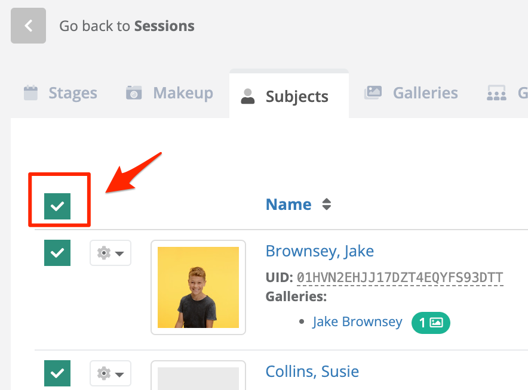Screen dimensions: 528x390
Task: Open gear dropdown for Brownsey, Jake
Action: pyautogui.click(x=110, y=253)
